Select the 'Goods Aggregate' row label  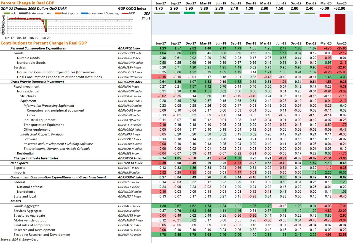tap(26, 206)
